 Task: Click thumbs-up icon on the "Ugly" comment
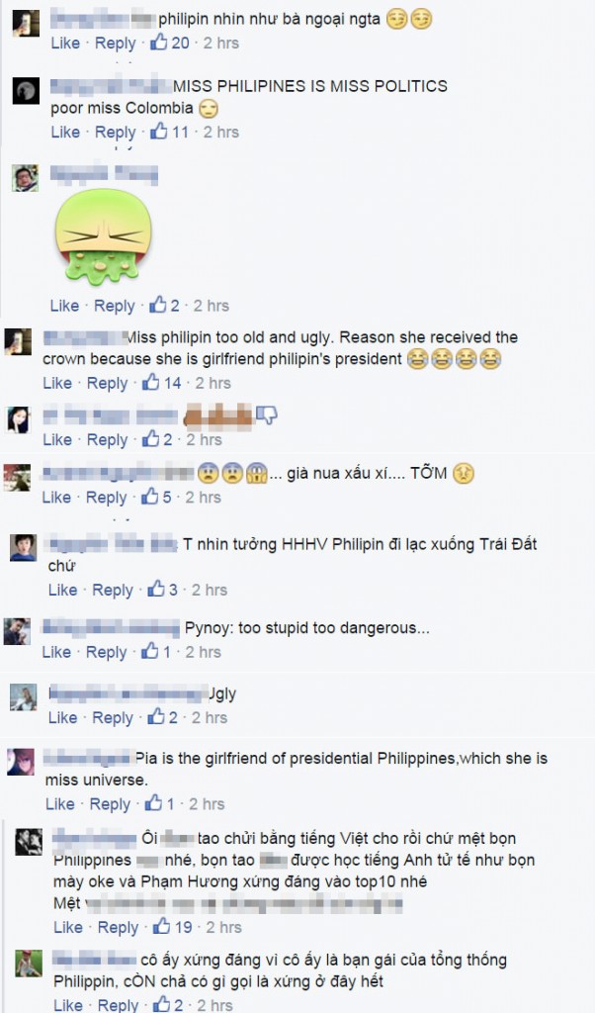(157, 717)
